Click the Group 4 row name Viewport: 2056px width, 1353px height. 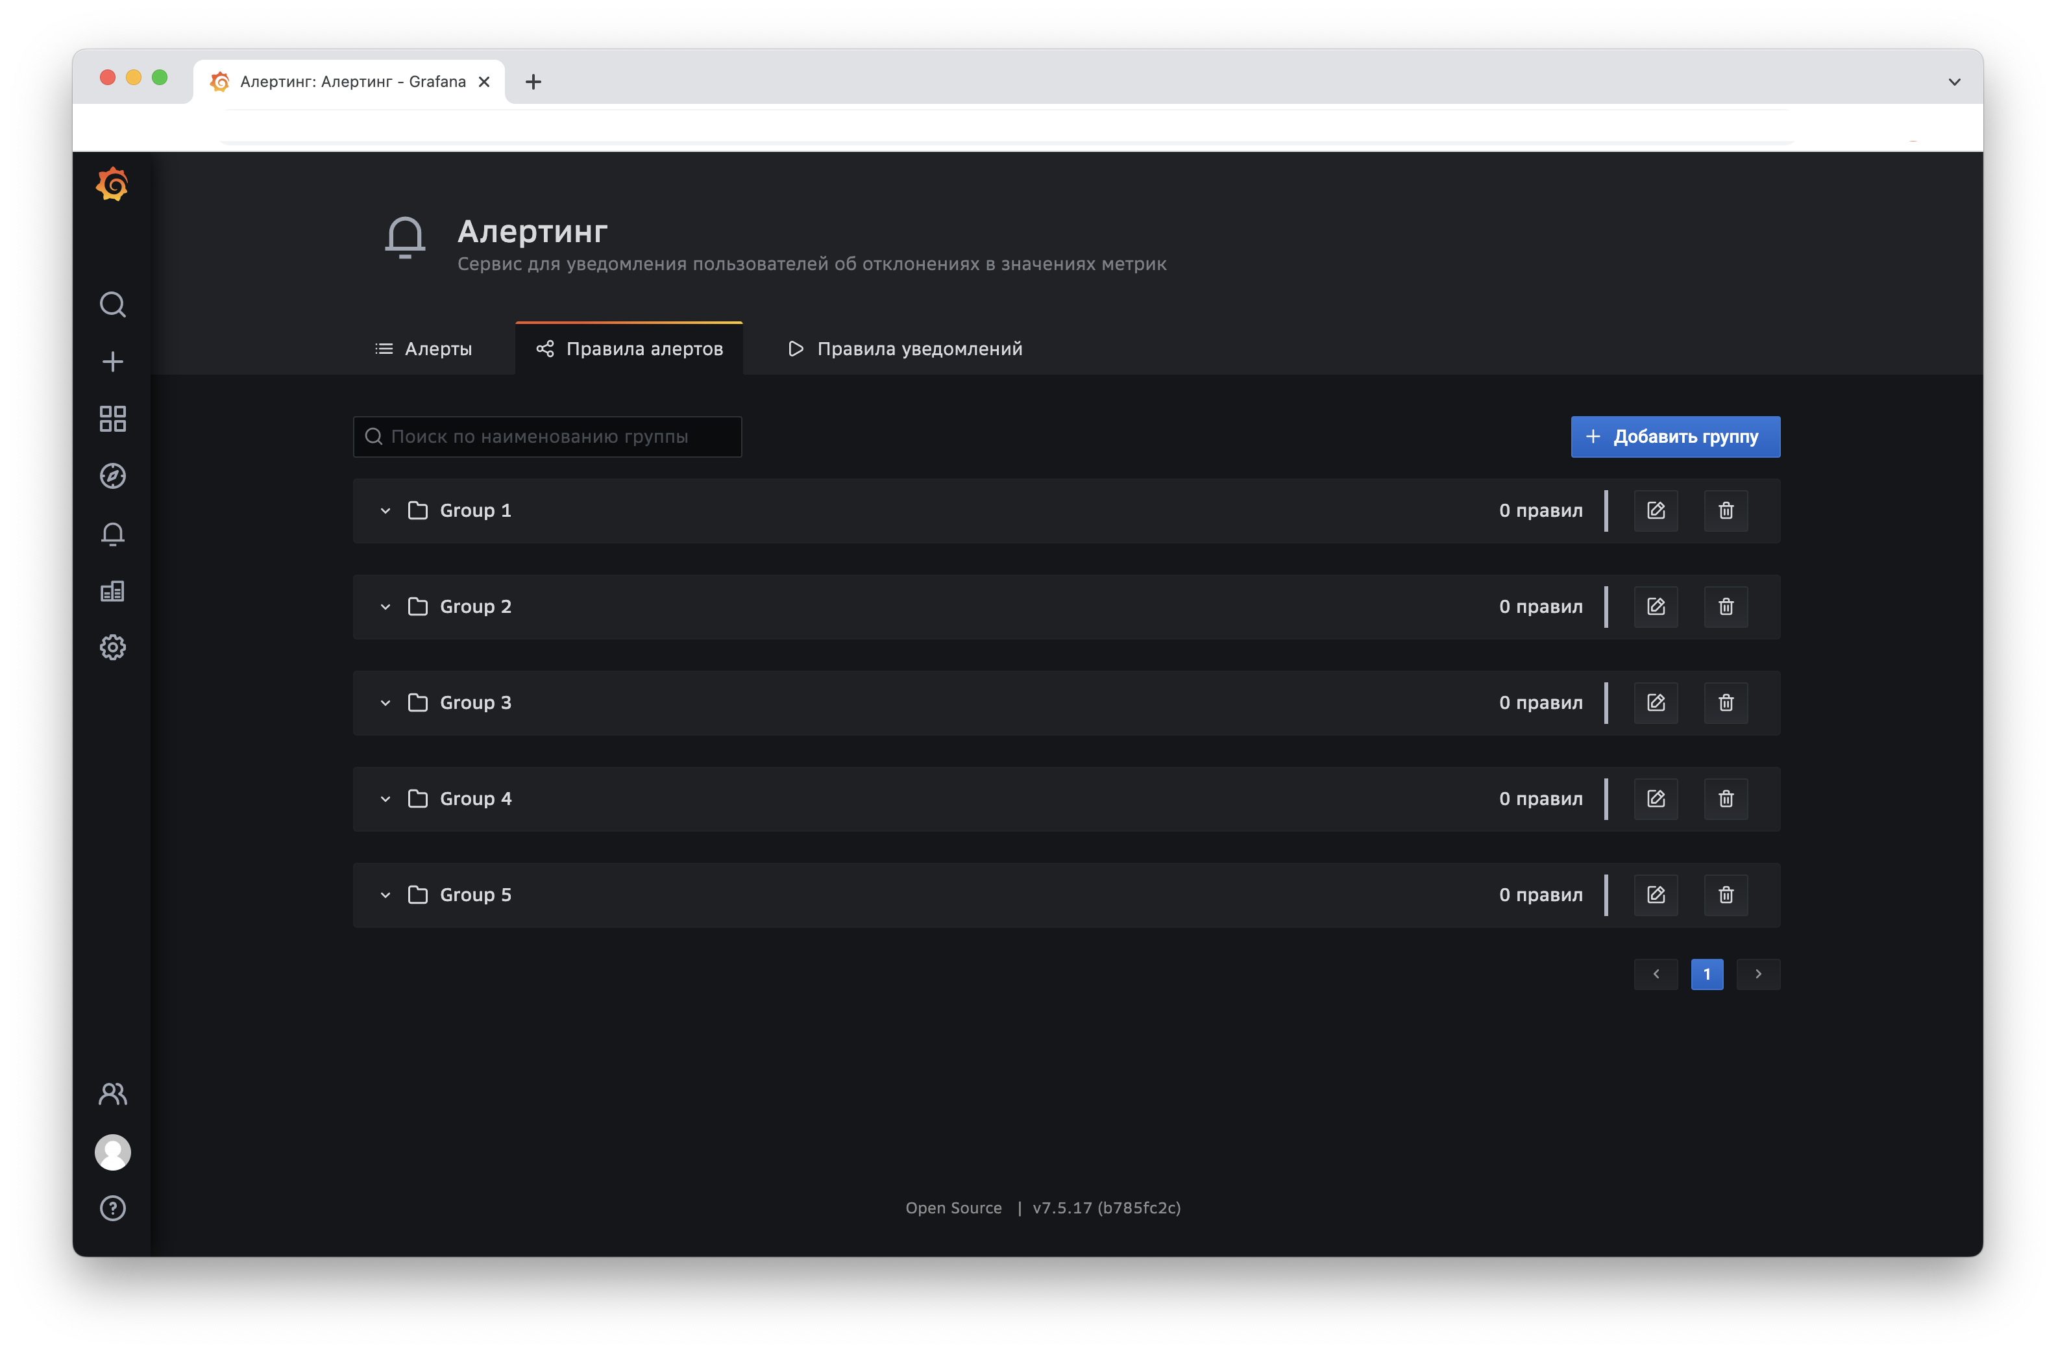[x=475, y=799]
